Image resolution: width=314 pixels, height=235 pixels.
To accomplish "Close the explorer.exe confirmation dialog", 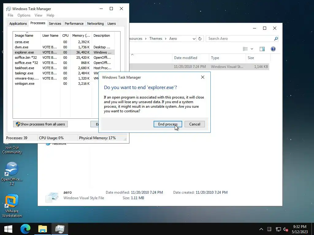I will [x=203, y=77].
